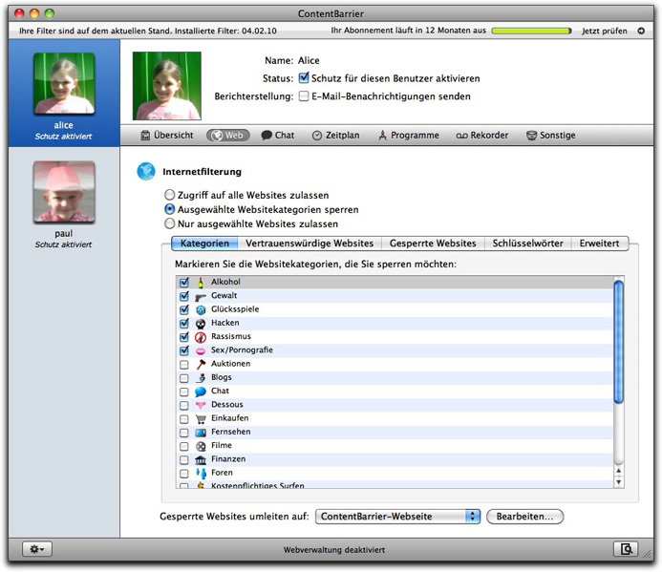The width and height of the screenshot is (662, 572).
Task: Open the Rekorder tab
Action: 482,135
